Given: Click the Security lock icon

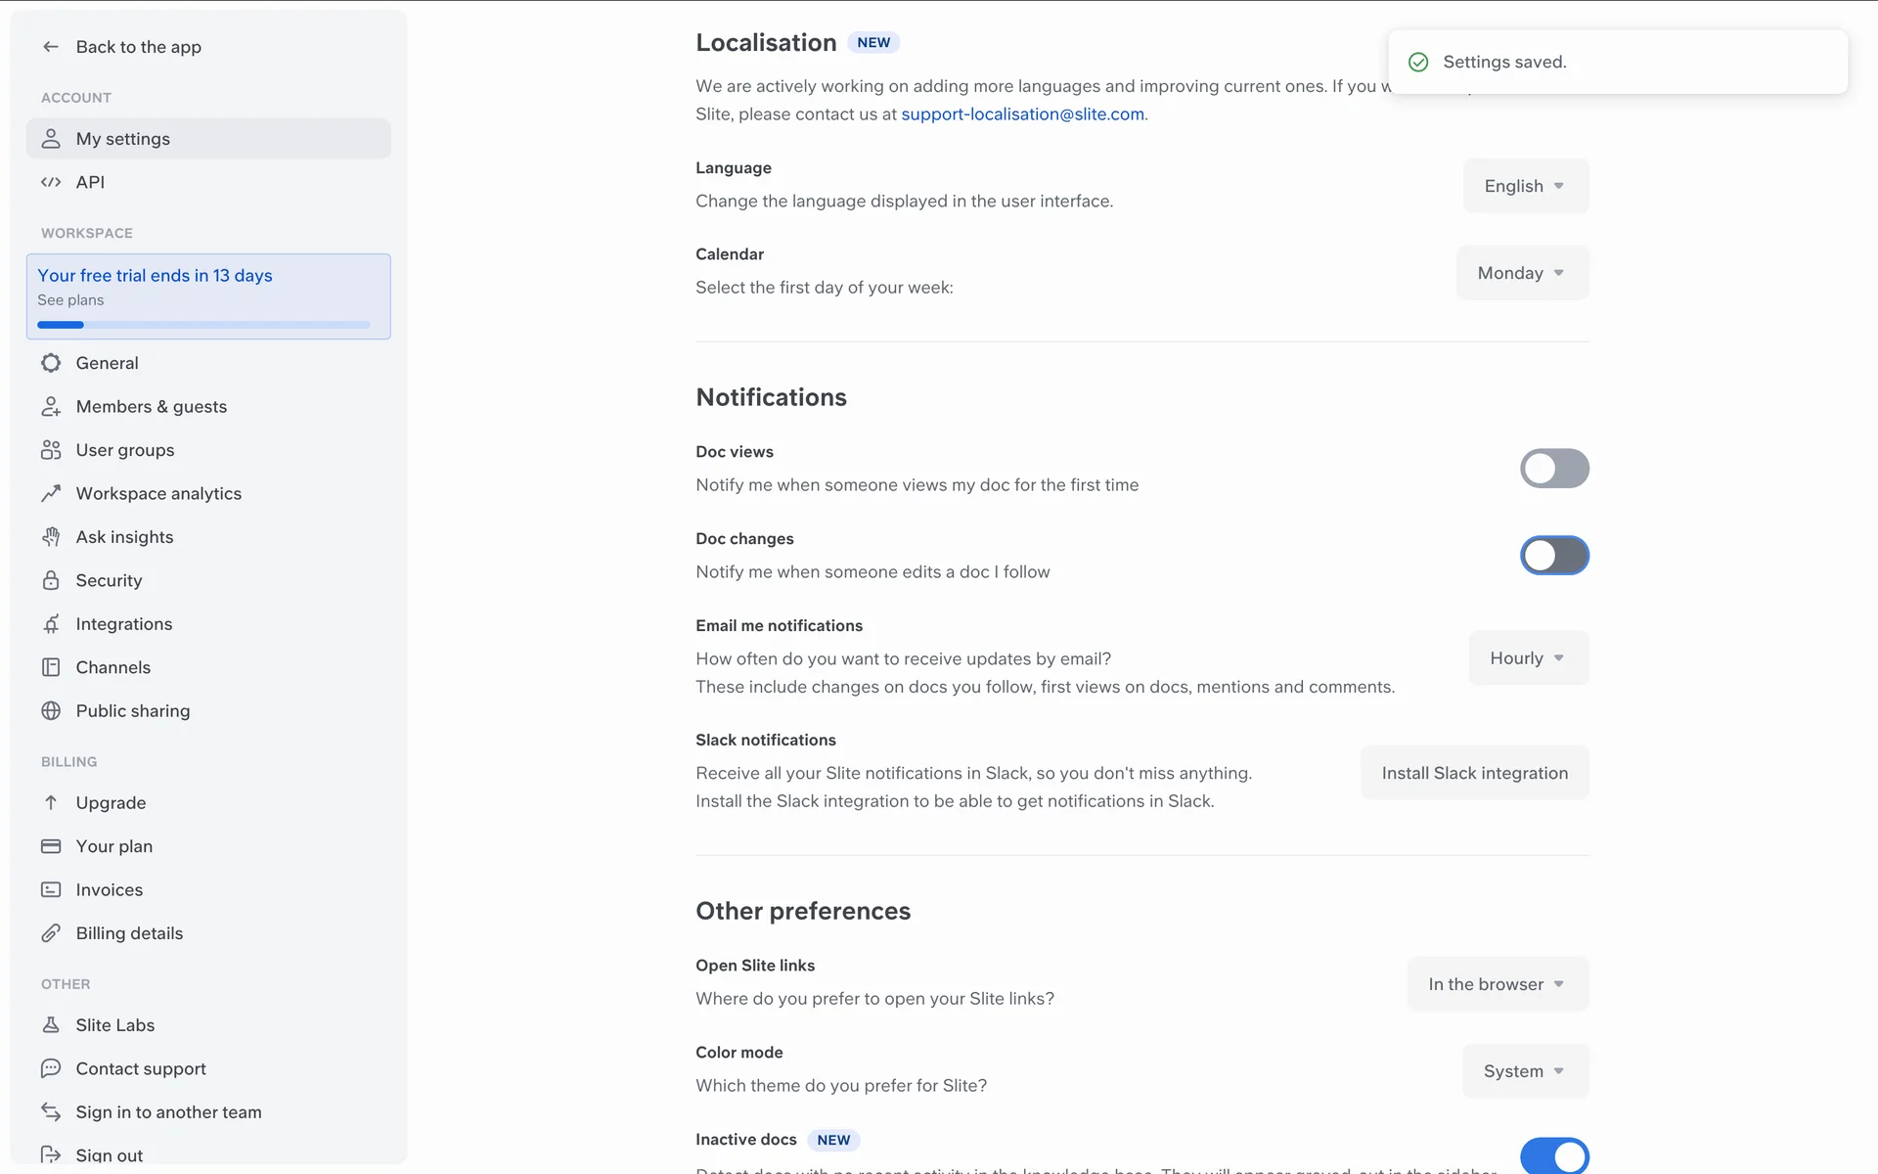Looking at the screenshot, I should [51, 580].
